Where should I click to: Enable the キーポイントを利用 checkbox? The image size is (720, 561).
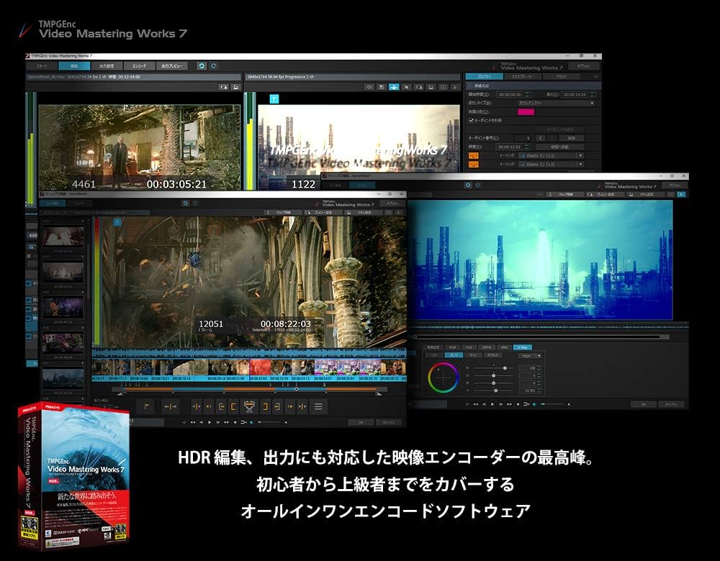[470, 121]
